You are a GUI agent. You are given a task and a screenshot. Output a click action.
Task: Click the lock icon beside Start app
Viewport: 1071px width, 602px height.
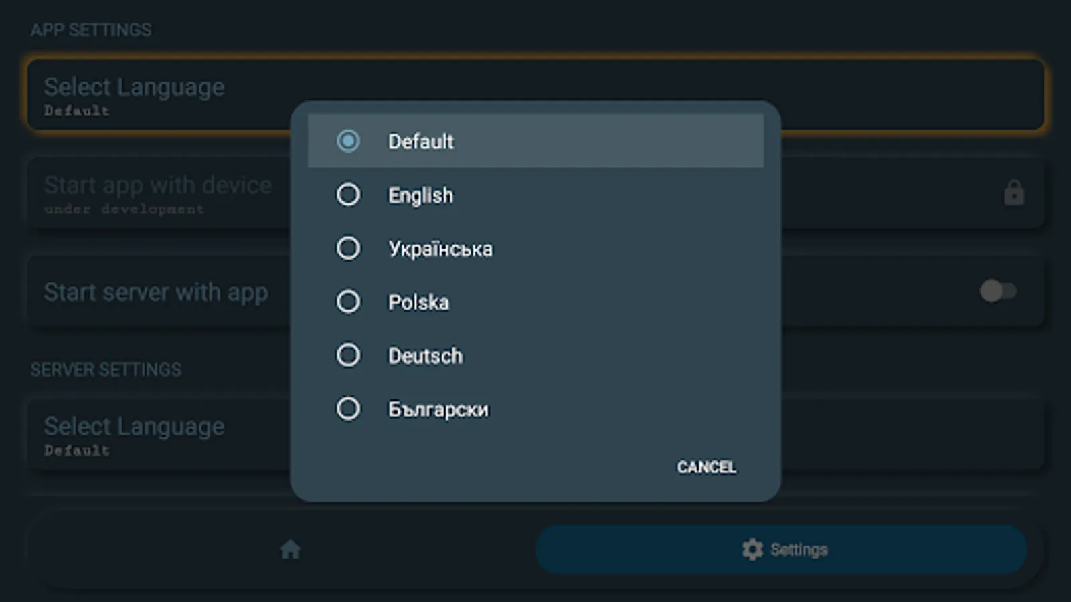[x=1013, y=193]
